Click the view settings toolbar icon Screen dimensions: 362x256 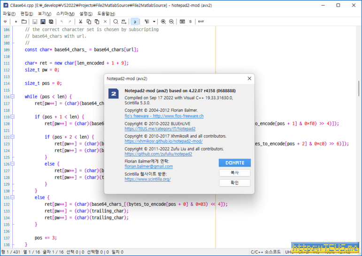coord(182,22)
